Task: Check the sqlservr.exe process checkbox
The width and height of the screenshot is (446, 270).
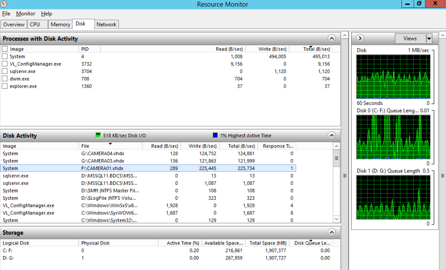Action: coord(5,71)
